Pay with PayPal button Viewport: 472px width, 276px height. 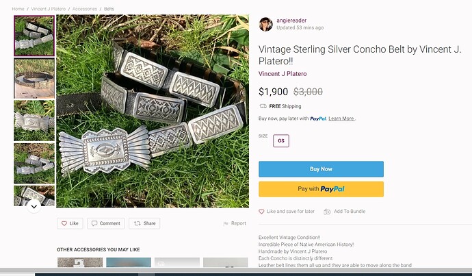click(x=321, y=189)
